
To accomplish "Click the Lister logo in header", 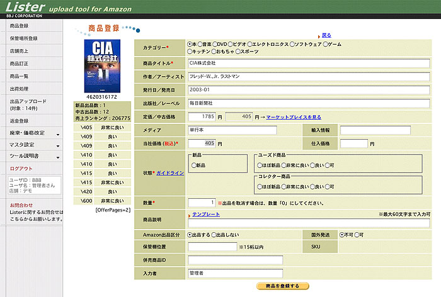I will (x=25, y=7).
